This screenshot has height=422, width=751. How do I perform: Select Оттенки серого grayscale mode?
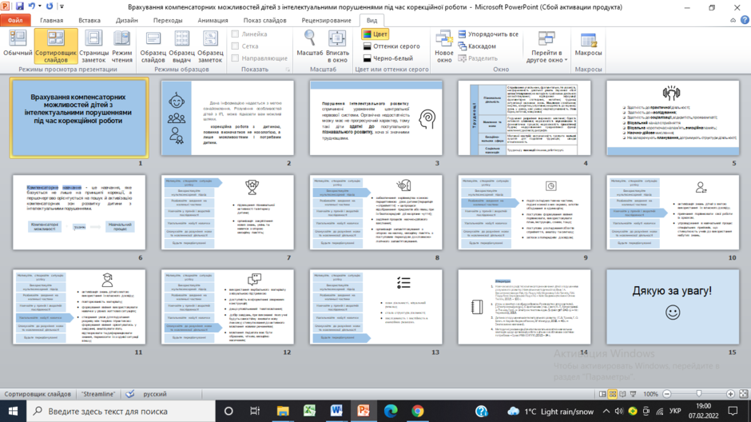click(x=391, y=46)
